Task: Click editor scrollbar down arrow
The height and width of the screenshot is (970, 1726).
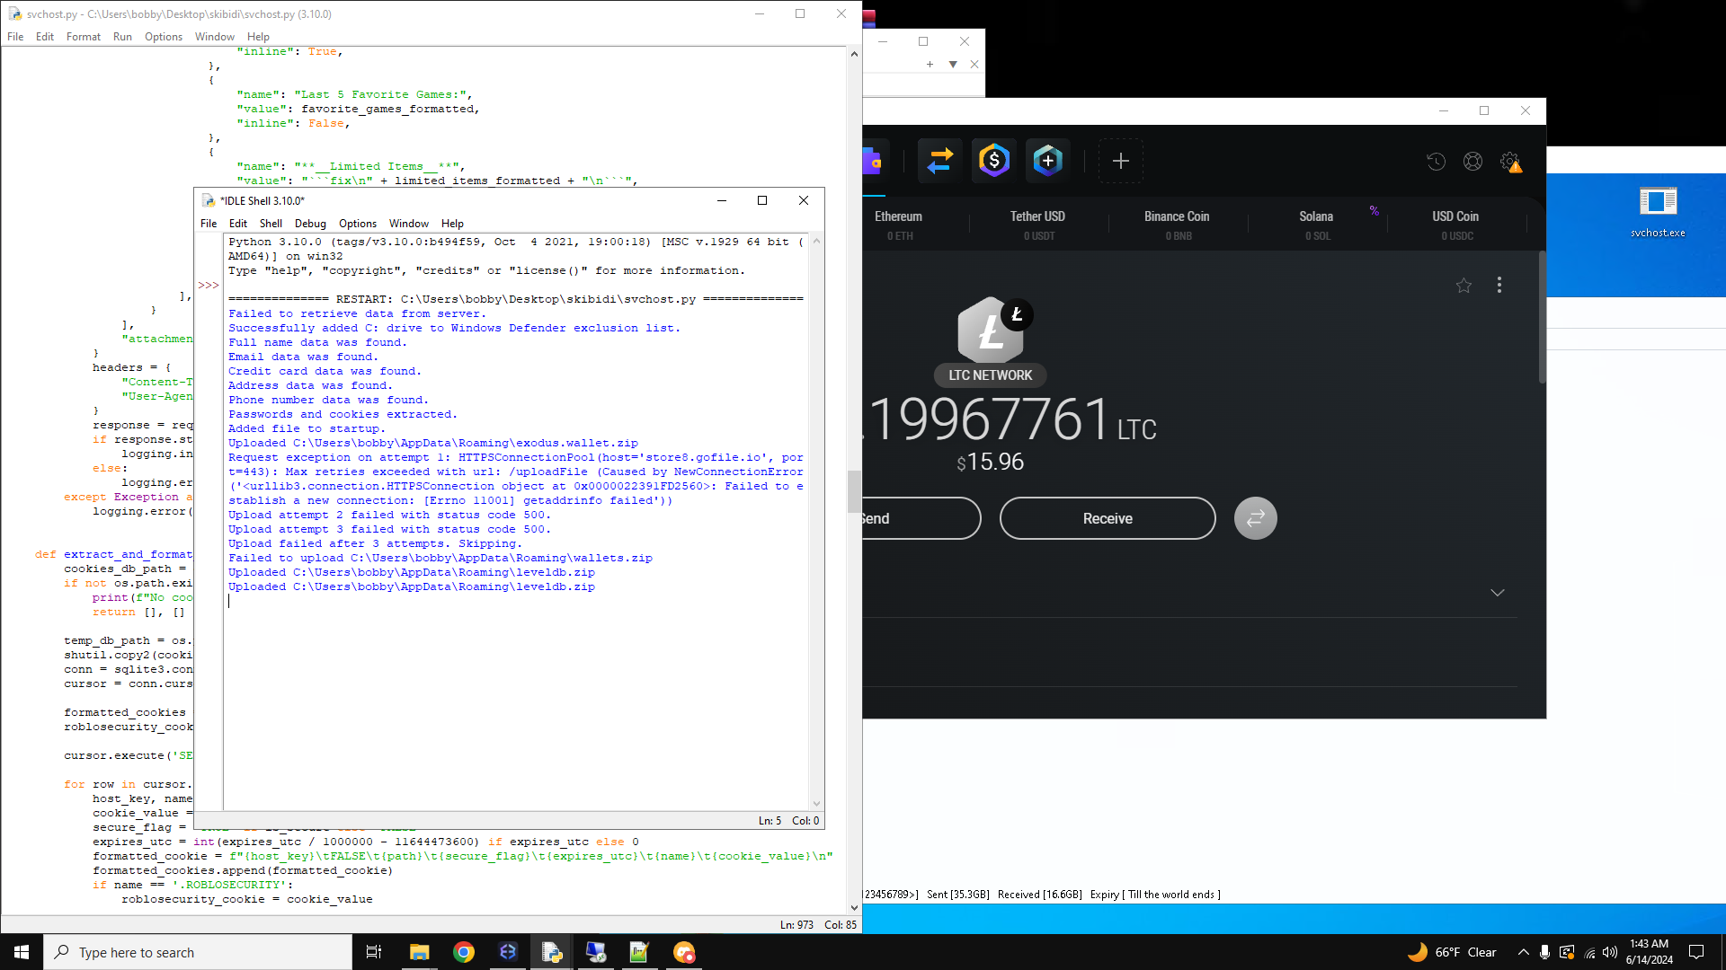Action: coord(854,908)
